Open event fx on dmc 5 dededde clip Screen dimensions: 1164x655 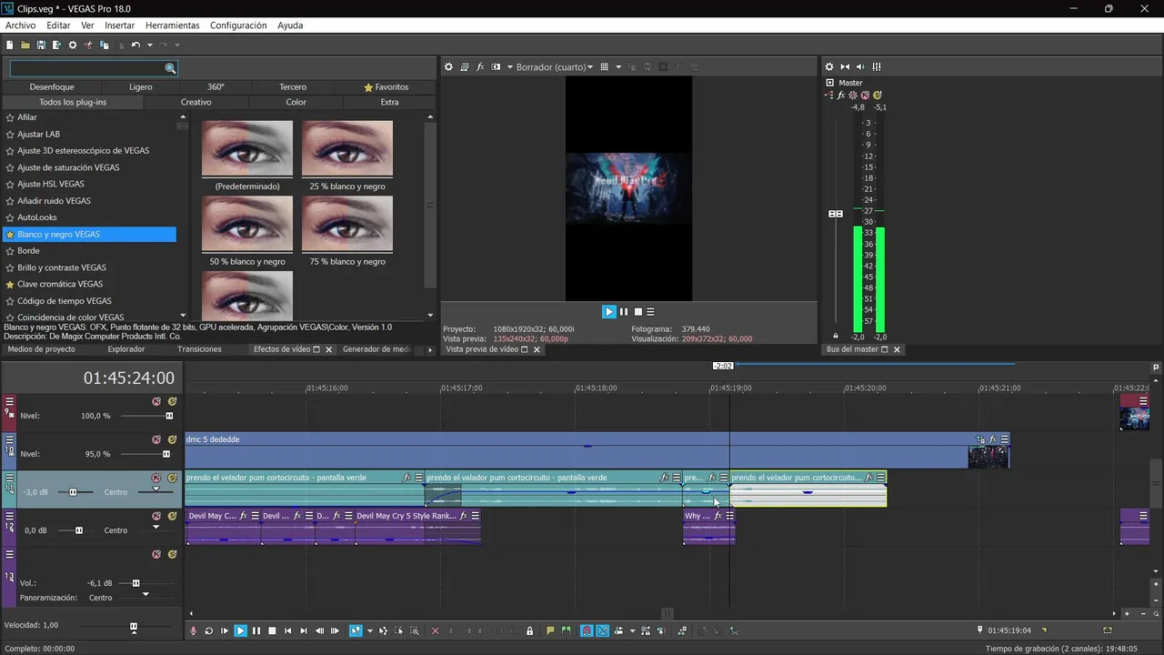tap(993, 439)
